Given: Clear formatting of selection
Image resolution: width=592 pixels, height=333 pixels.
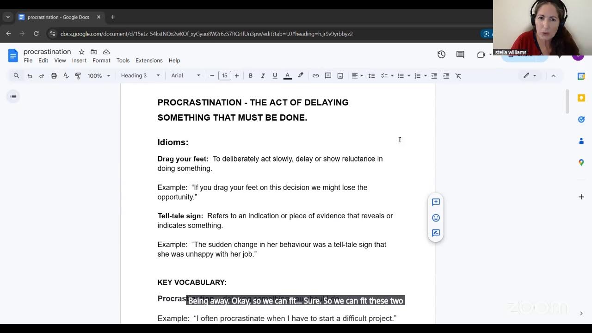Looking at the screenshot, I should tap(458, 75).
